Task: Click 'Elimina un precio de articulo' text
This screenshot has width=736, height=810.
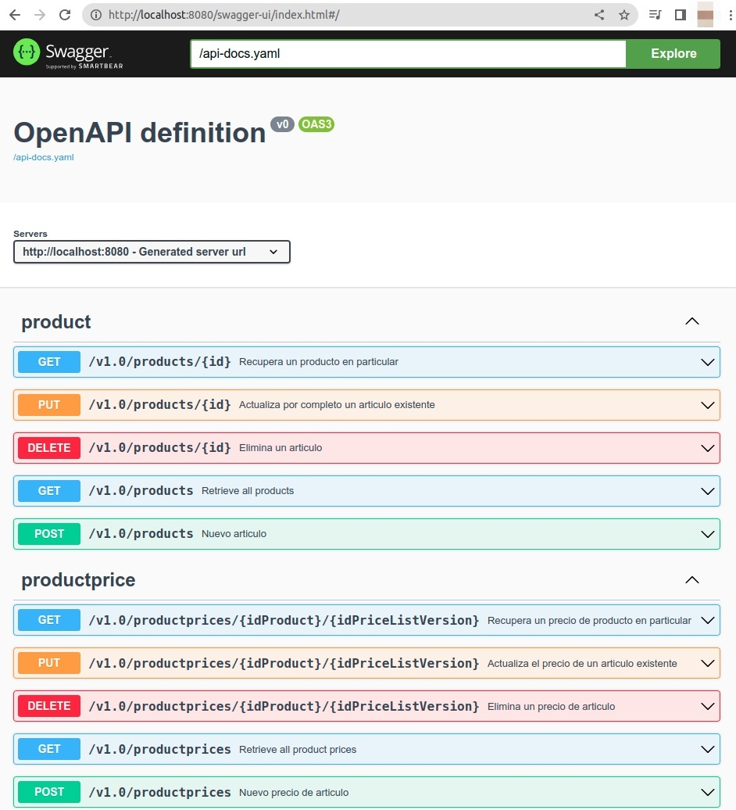Action: coord(552,706)
